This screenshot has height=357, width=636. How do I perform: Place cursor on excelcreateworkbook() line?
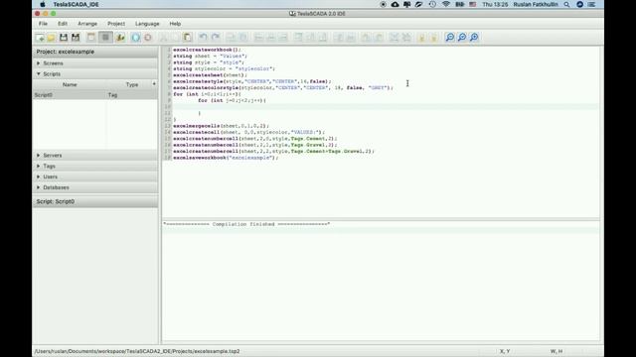pos(207,50)
